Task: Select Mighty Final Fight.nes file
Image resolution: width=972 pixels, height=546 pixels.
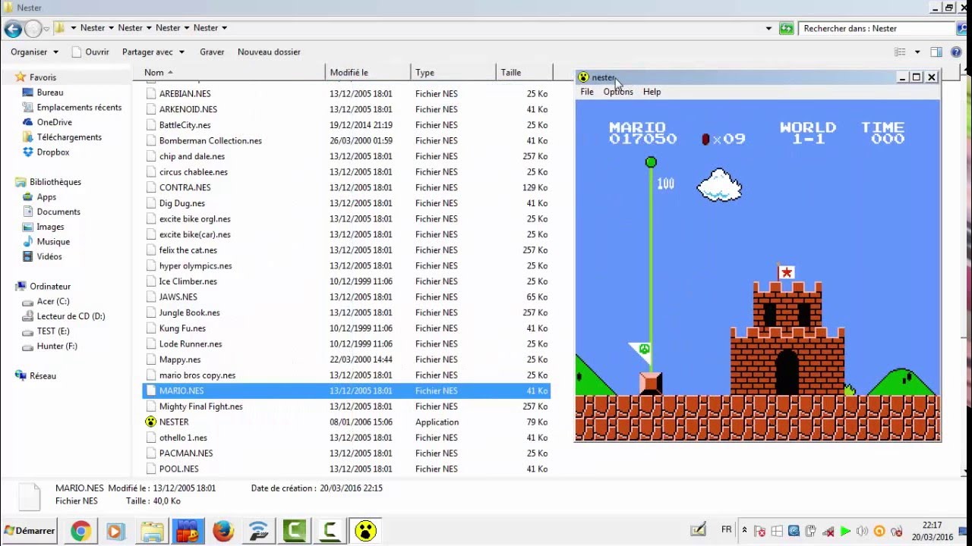Action: click(347, 406)
